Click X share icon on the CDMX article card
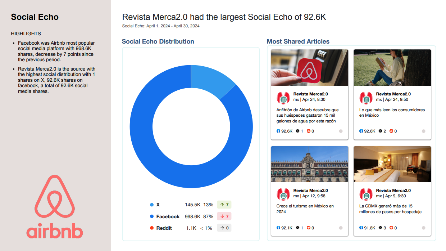The height and width of the screenshot is (251, 446). (381, 228)
